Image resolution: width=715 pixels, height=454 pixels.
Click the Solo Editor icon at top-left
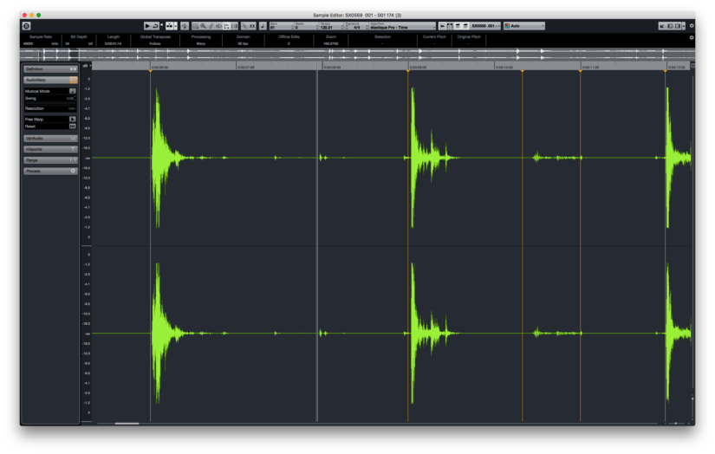coord(27,26)
